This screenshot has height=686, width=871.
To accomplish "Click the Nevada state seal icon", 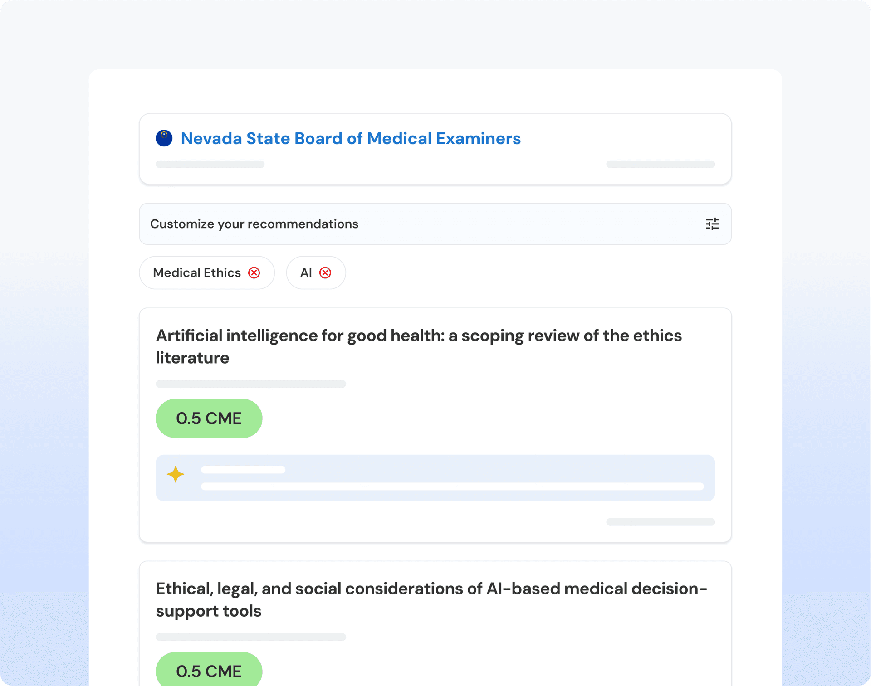I will (x=164, y=138).
